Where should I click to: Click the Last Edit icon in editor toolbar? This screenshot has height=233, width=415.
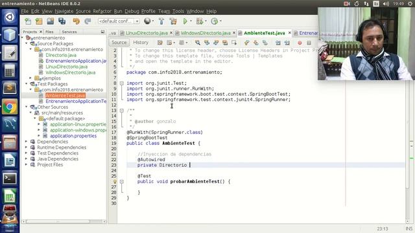160,43
